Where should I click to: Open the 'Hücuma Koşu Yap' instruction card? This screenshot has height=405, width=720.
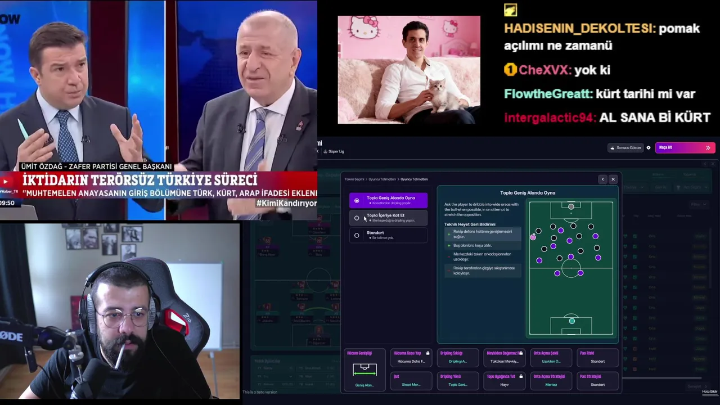click(411, 358)
